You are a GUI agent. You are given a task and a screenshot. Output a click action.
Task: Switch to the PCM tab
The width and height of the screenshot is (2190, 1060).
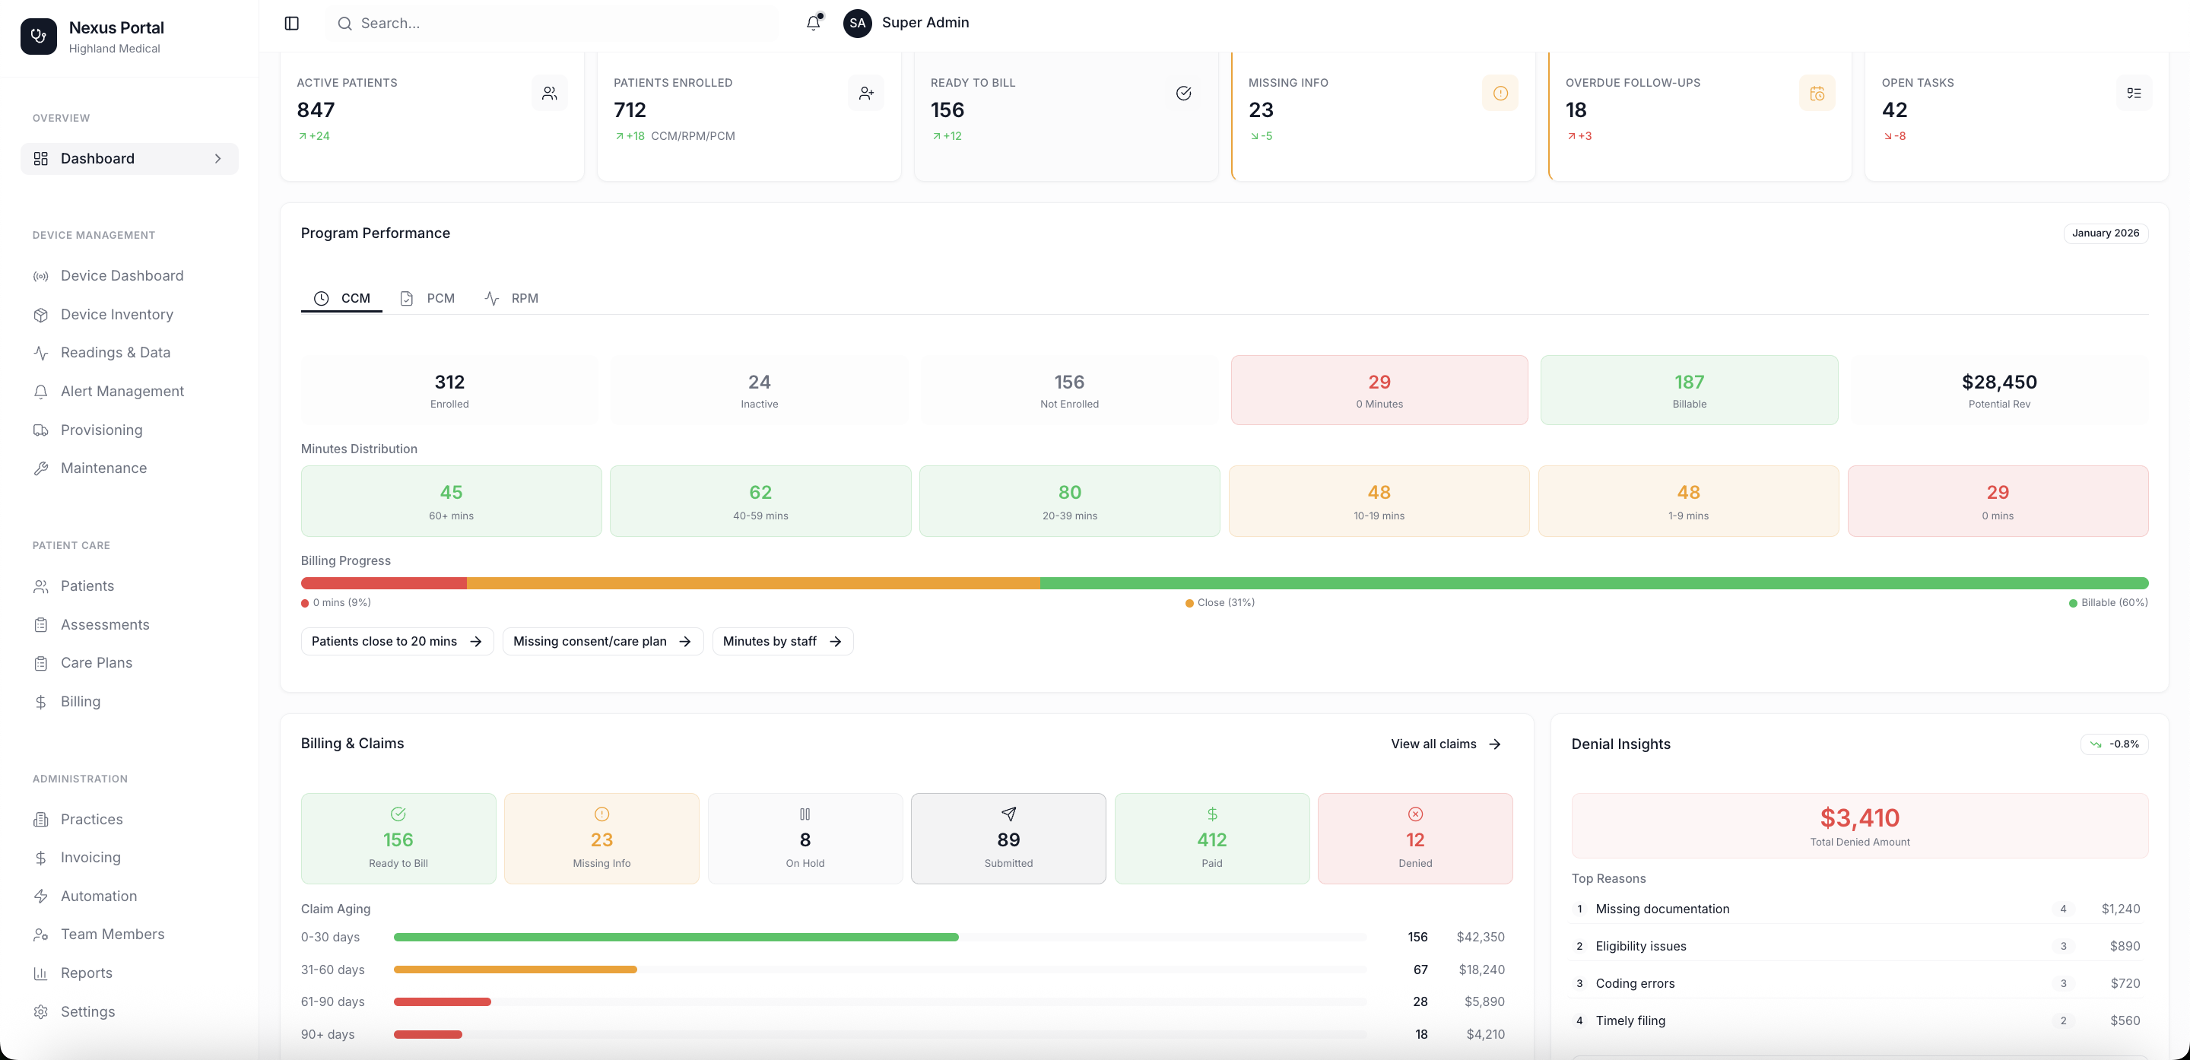427,298
